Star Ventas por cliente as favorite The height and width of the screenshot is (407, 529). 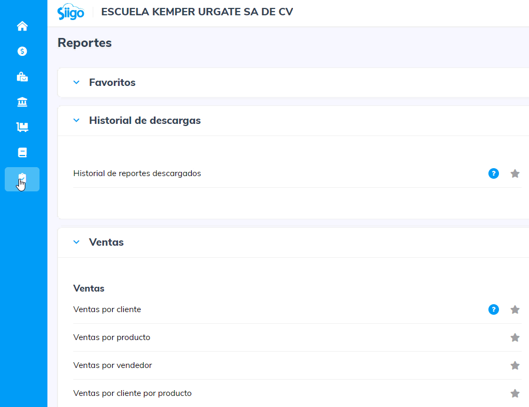(515, 309)
